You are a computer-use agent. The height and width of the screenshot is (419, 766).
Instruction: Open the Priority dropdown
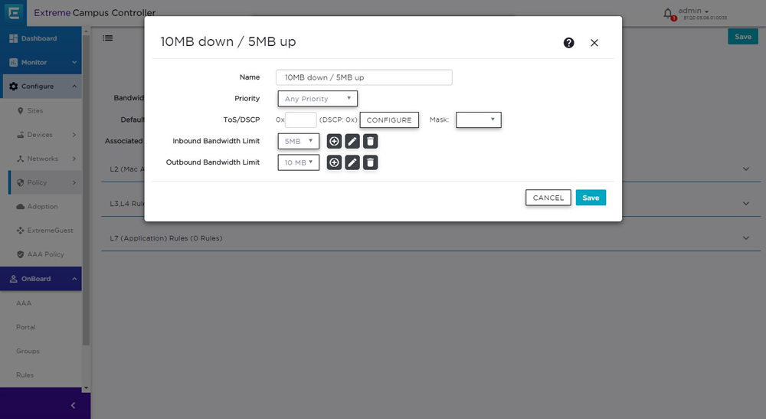coord(317,99)
